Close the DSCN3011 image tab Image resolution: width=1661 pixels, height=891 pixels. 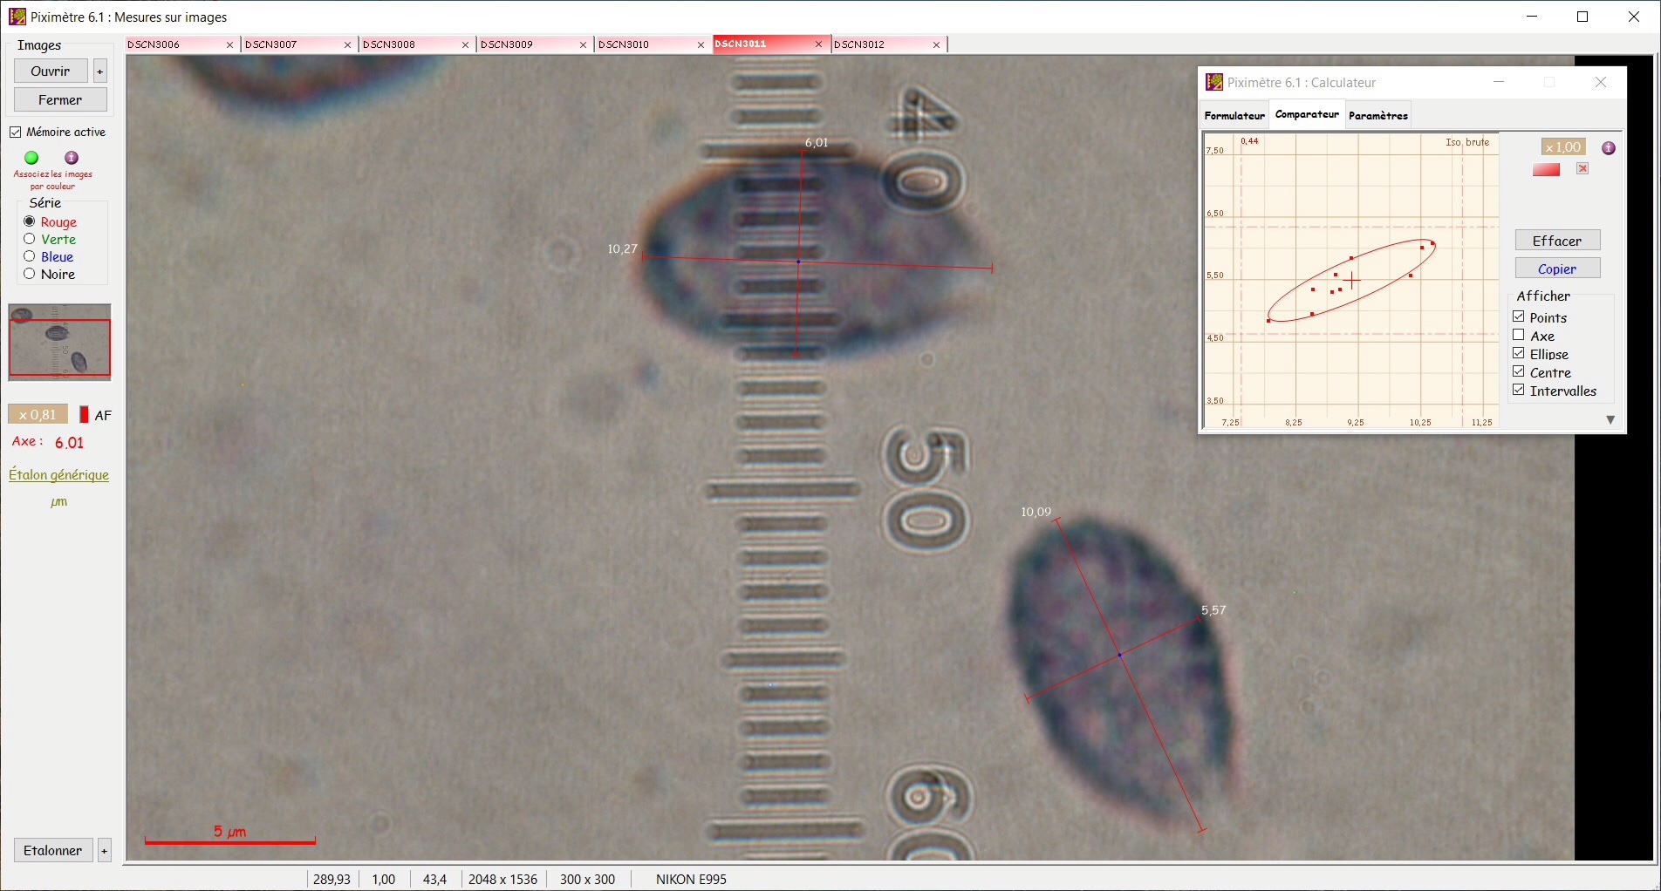pos(818,44)
